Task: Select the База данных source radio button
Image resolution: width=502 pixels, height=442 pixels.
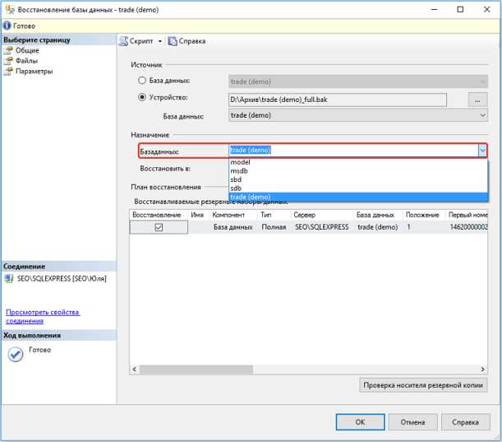Action: [x=141, y=81]
